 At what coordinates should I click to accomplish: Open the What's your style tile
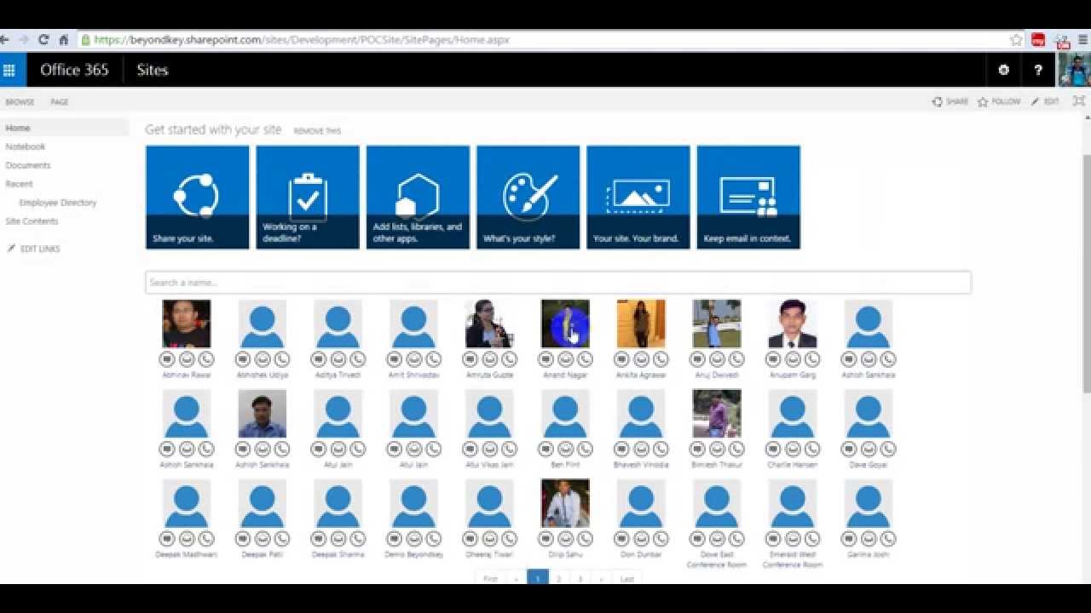[528, 197]
